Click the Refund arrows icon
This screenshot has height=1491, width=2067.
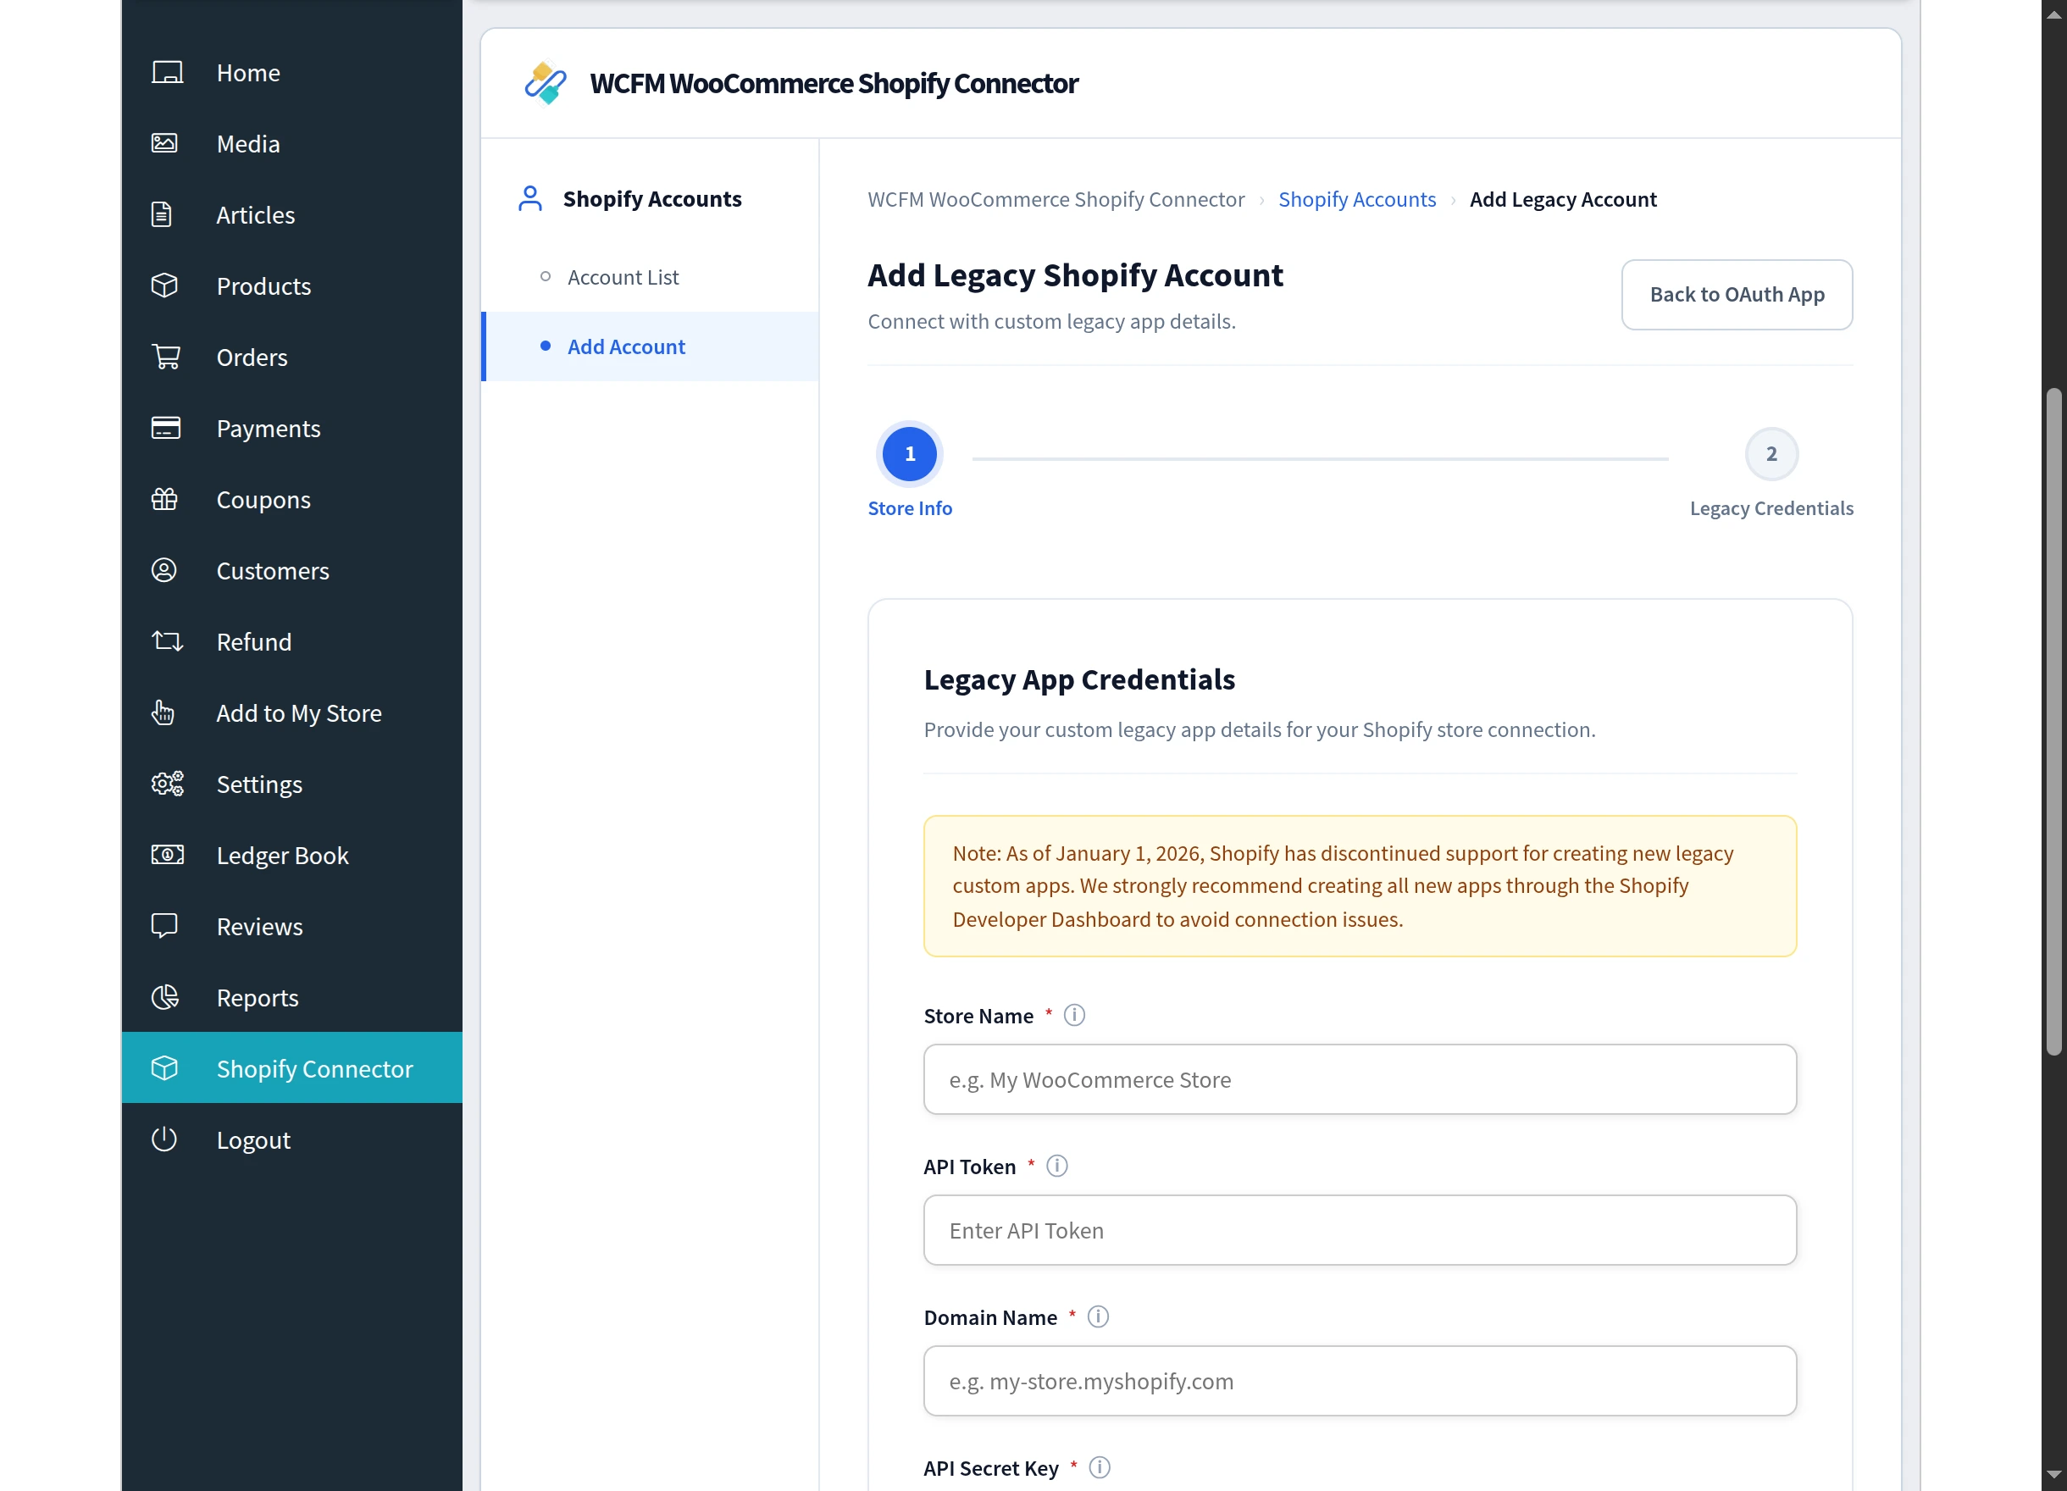click(x=167, y=641)
